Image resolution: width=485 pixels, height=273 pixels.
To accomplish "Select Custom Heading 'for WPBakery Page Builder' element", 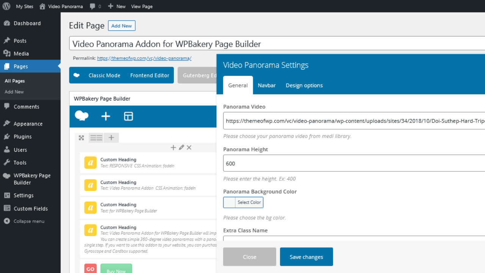I will coord(148,207).
